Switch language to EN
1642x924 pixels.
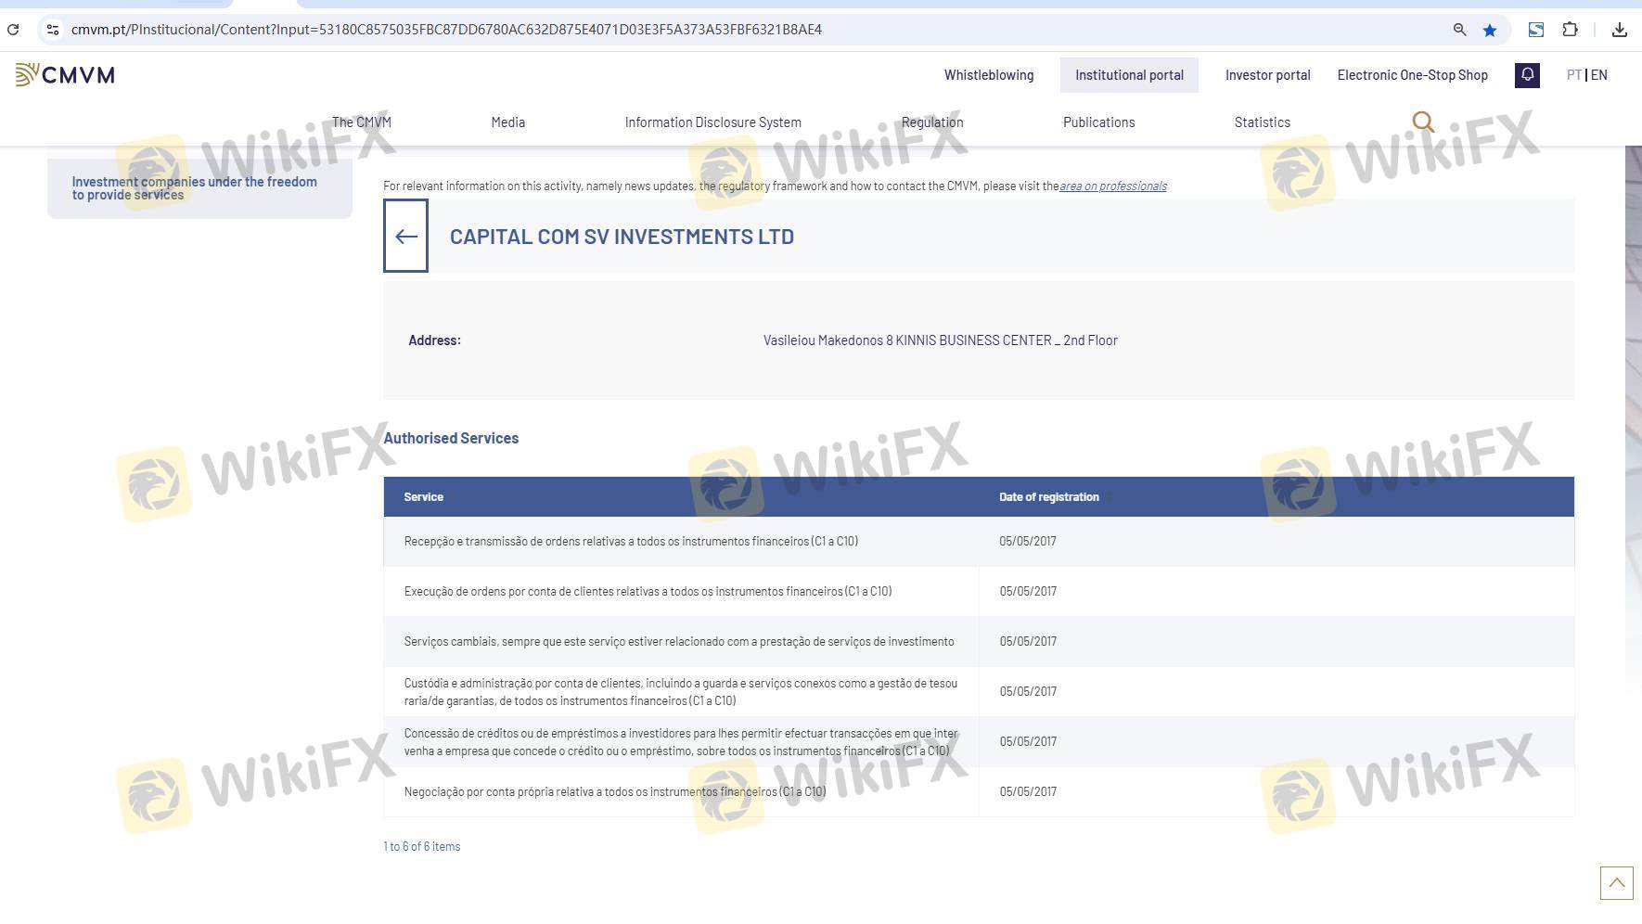(1599, 75)
